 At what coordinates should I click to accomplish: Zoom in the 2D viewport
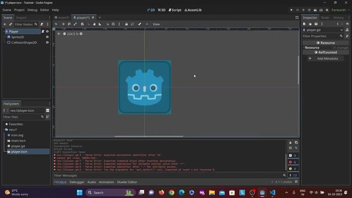click(81, 34)
